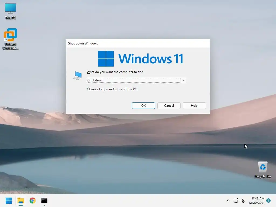The image size is (276, 207).
Task: Open the notification badge in the taskbar
Action: tap(268, 201)
